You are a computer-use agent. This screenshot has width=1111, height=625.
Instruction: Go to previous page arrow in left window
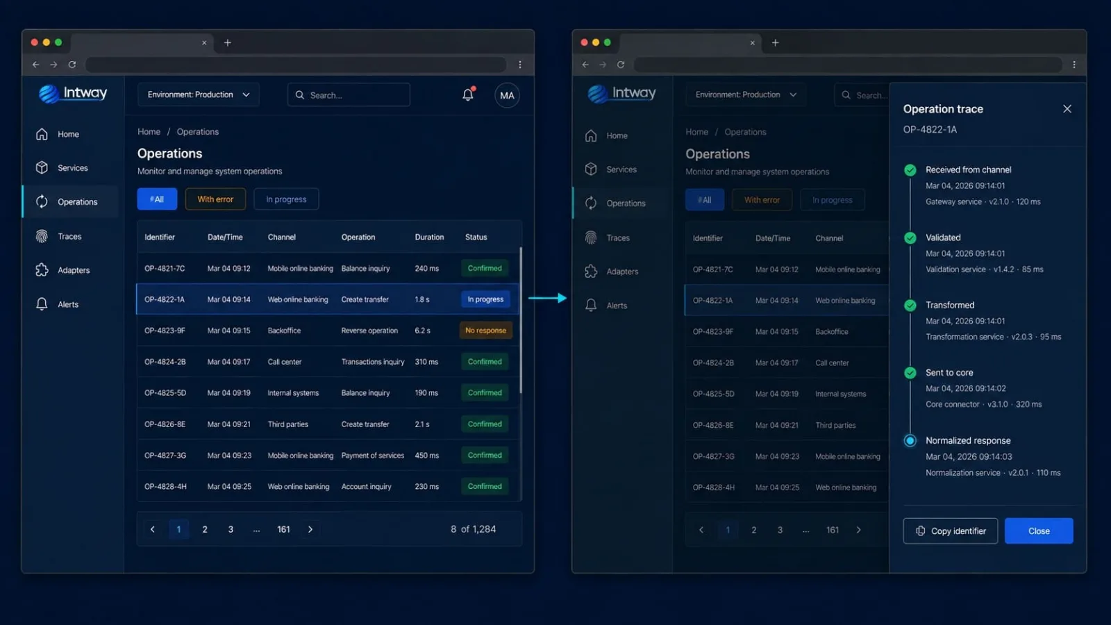click(x=153, y=529)
